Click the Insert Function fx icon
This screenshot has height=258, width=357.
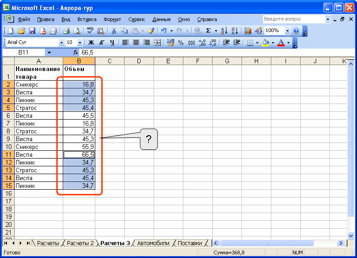click(76, 53)
